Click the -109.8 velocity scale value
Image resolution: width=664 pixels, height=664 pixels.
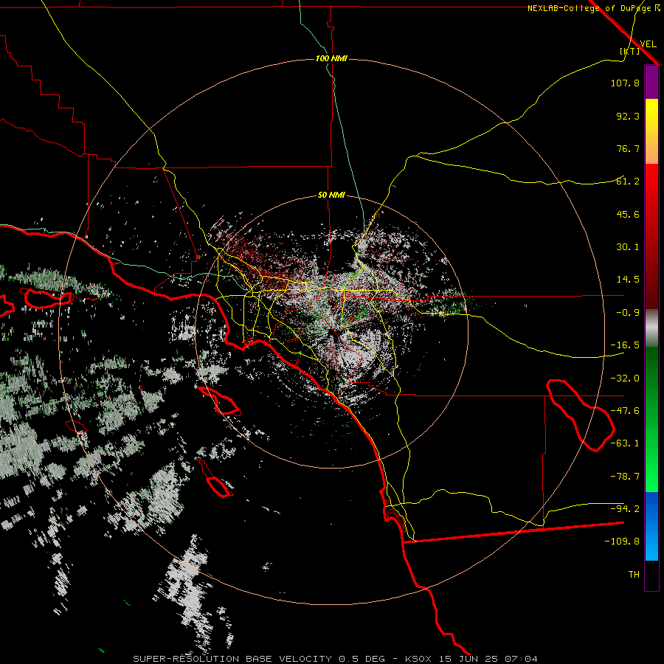[x=622, y=542]
